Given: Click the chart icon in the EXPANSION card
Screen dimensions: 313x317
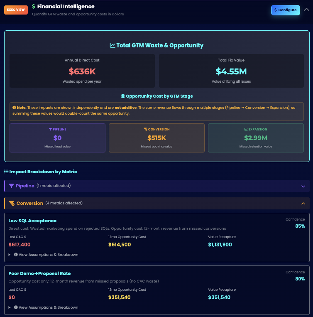Looking at the screenshot, I should click(x=246, y=129).
